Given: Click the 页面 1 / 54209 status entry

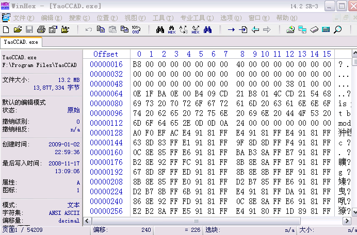Looking at the screenshot, I should pos(22,230).
